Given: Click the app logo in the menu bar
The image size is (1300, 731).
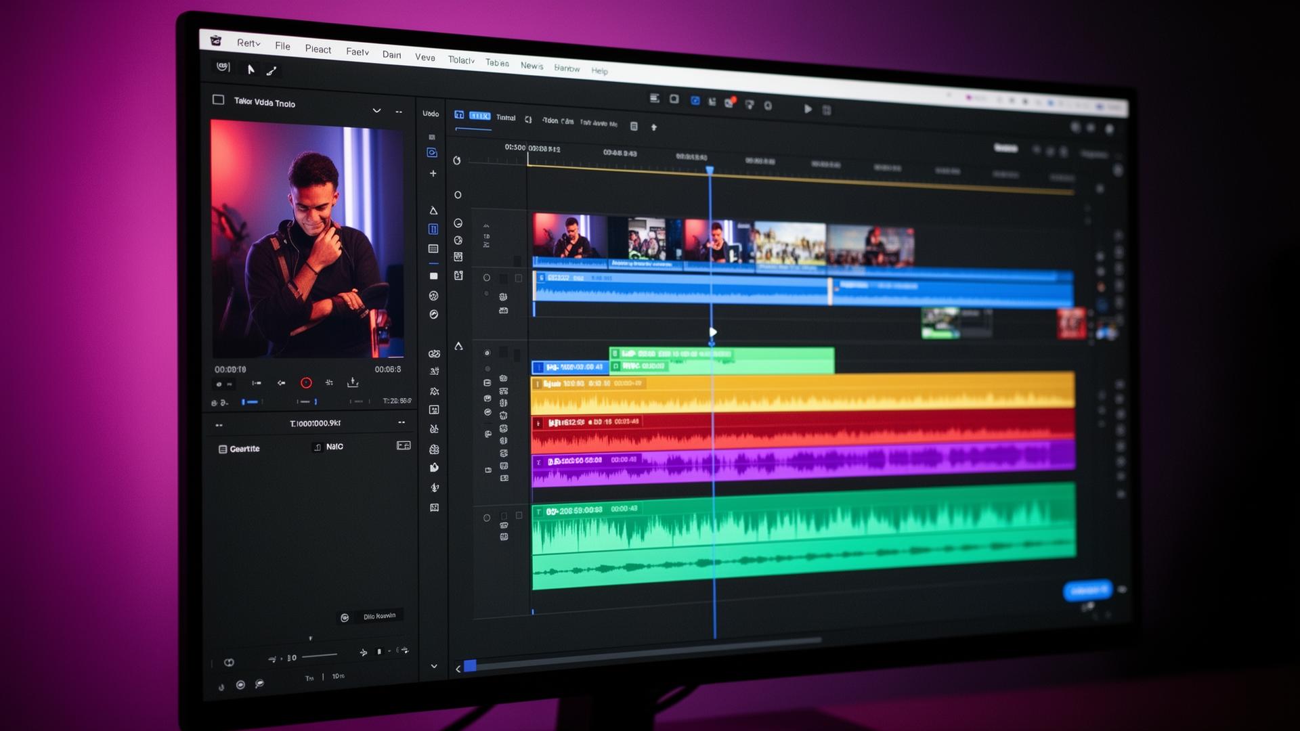Looking at the screenshot, I should click(216, 41).
